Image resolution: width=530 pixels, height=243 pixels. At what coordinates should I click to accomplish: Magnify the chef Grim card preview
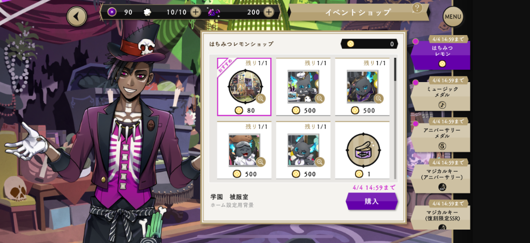(x=320, y=99)
